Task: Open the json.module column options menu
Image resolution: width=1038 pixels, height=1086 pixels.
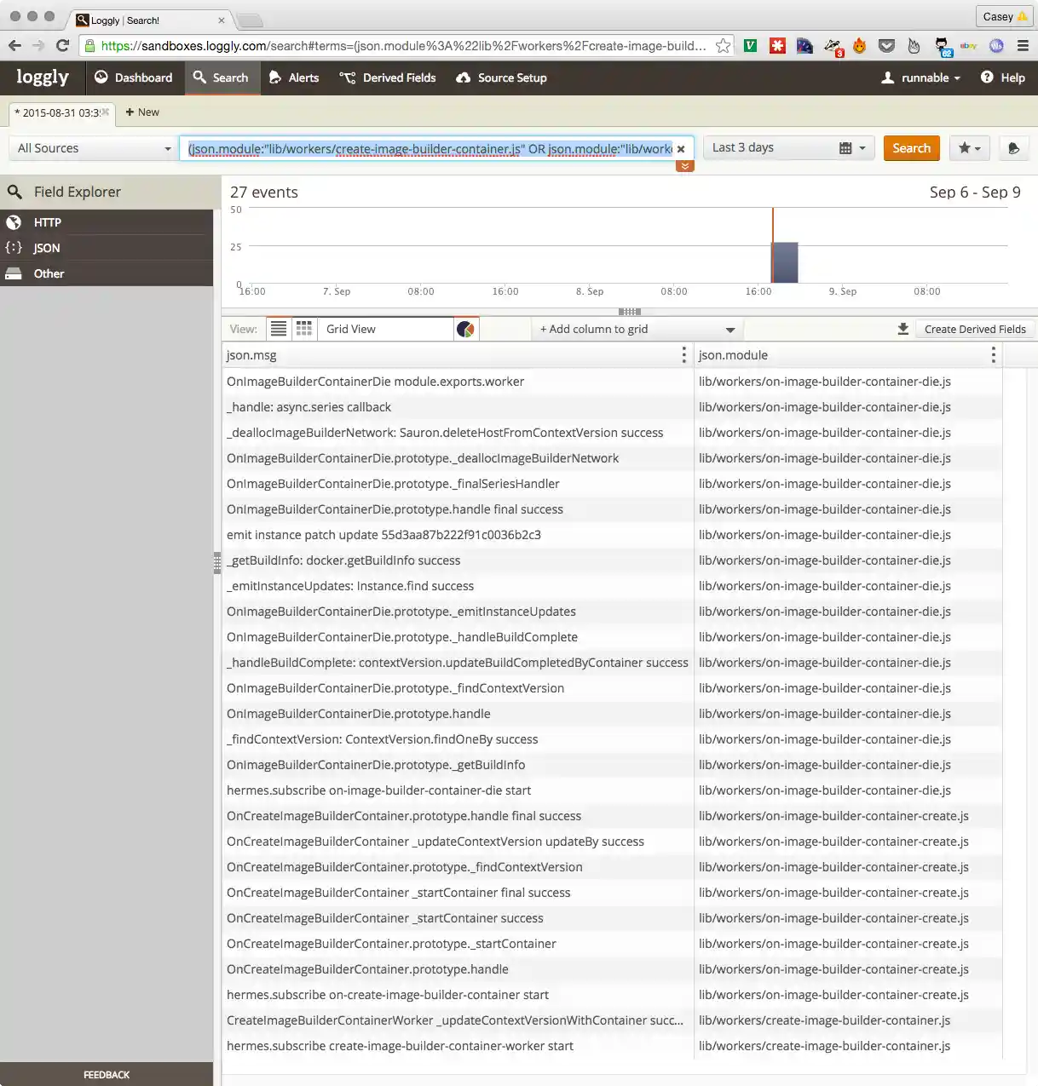Action: pyautogui.click(x=993, y=355)
